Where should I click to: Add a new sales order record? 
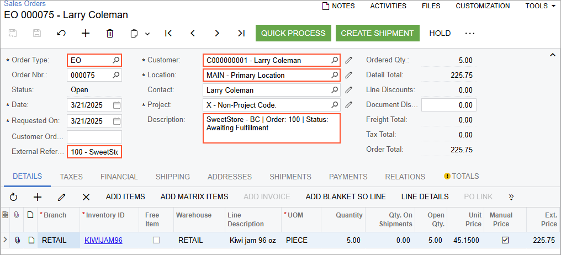pos(86,33)
